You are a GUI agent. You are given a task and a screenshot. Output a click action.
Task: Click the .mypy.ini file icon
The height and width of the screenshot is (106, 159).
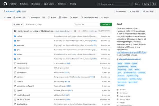point(15,82)
